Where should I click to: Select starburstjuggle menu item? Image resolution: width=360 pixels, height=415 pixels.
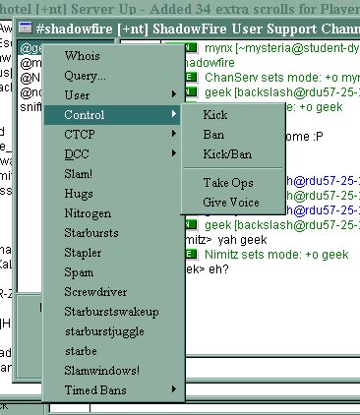coord(111,331)
